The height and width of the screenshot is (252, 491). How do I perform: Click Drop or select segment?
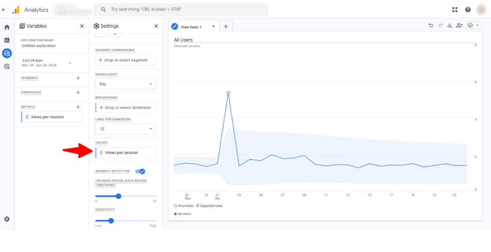coord(126,60)
